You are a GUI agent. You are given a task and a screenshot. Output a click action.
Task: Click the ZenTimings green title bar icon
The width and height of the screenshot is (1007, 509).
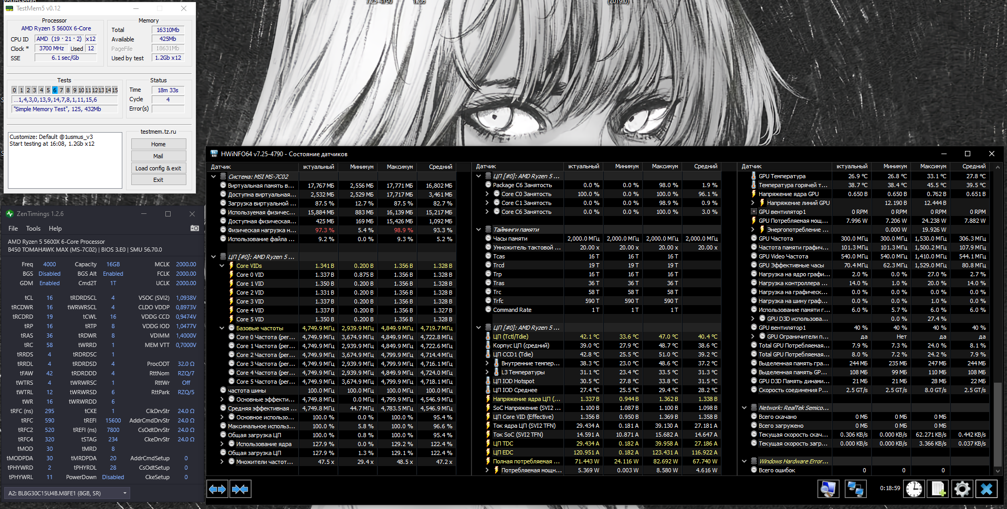point(9,214)
